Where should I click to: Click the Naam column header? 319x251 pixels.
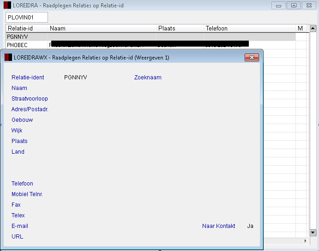(102, 29)
